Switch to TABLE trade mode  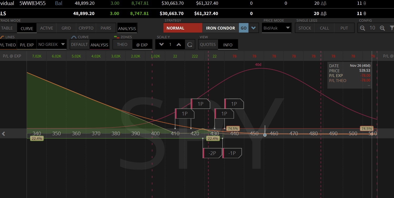7,28
